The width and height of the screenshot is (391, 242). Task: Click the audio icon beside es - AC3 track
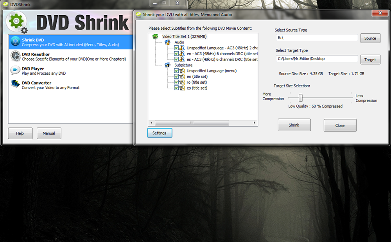tap(182, 59)
